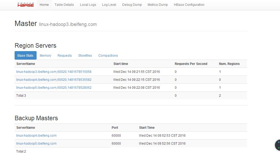Screen dimensions: 280x156
Task: Click Backup Masters Start Time column header
Action: click(147, 128)
